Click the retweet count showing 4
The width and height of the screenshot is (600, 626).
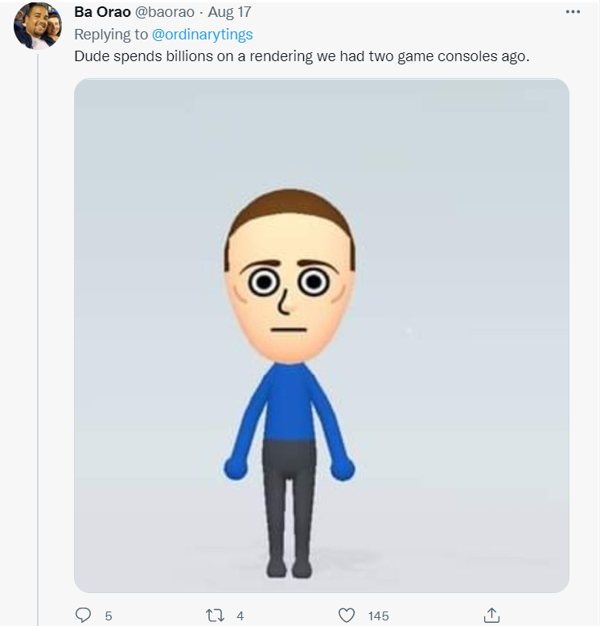click(240, 616)
